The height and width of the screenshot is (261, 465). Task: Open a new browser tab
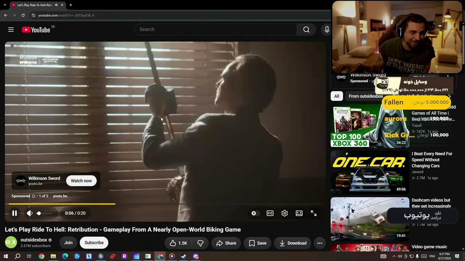pyautogui.click(x=70, y=5)
